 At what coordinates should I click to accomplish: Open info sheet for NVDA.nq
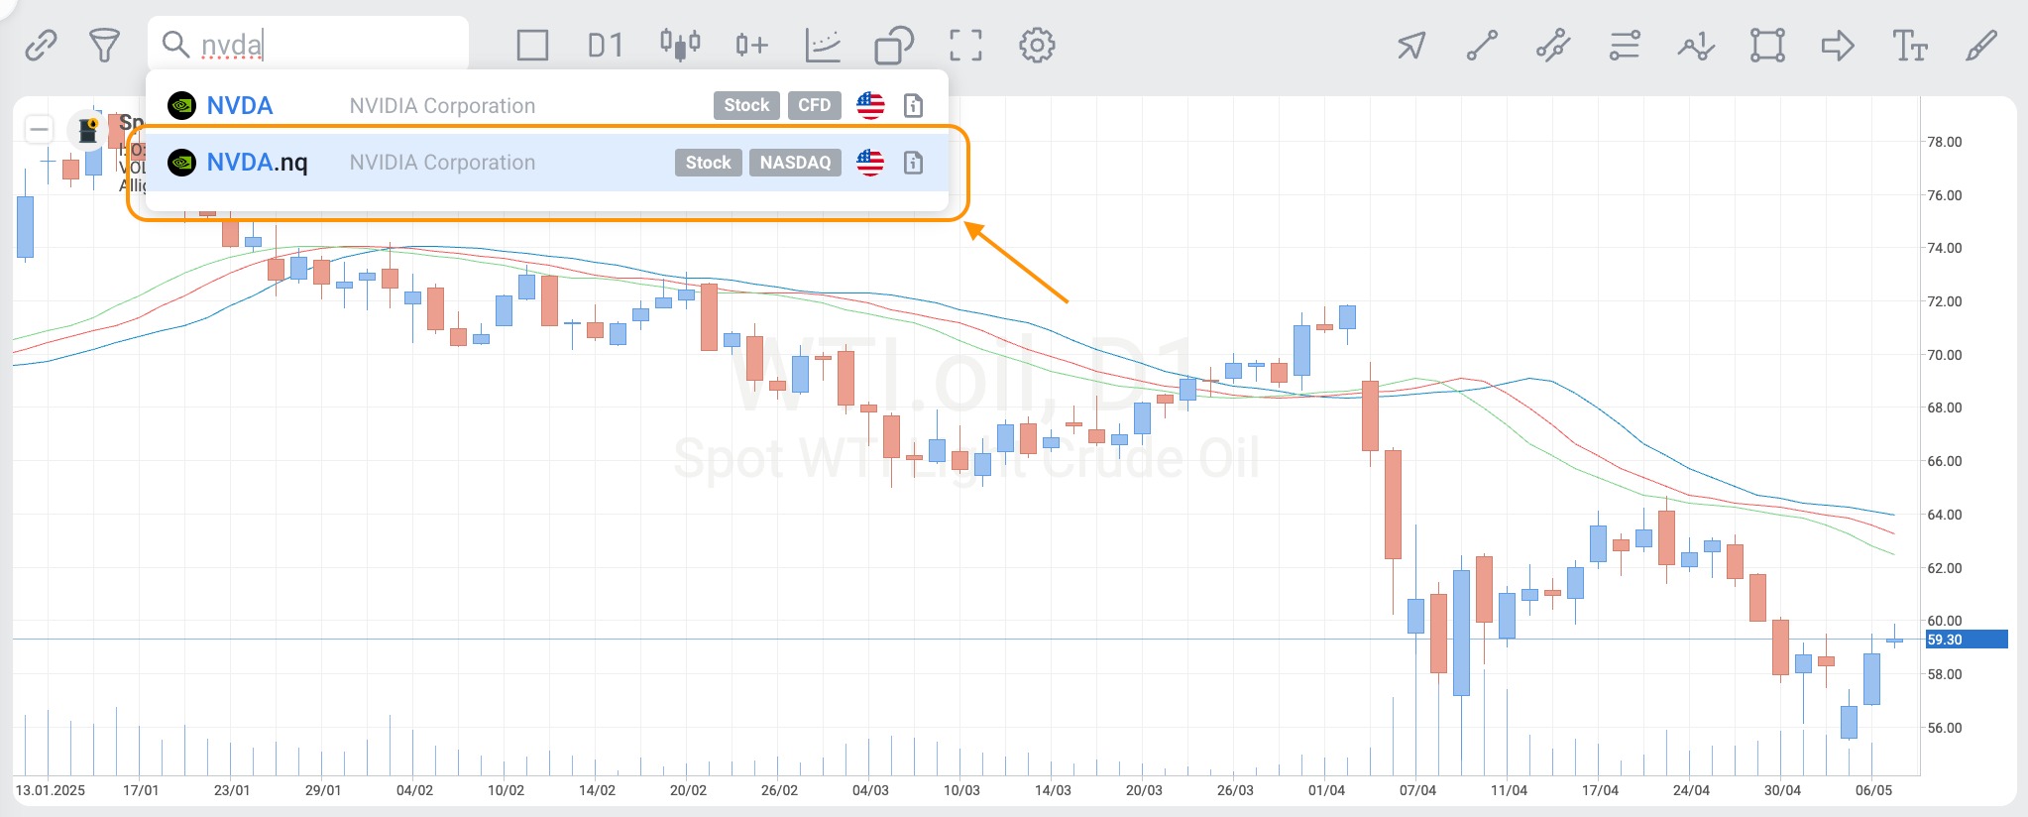(x=914, y=163)
